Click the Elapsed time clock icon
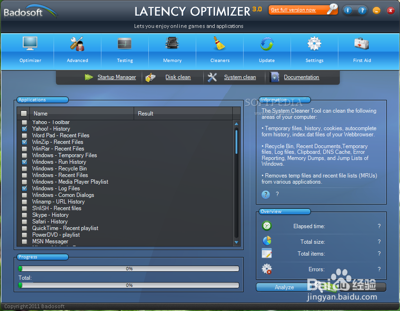 pyautogui.click(x=266, y=226)
